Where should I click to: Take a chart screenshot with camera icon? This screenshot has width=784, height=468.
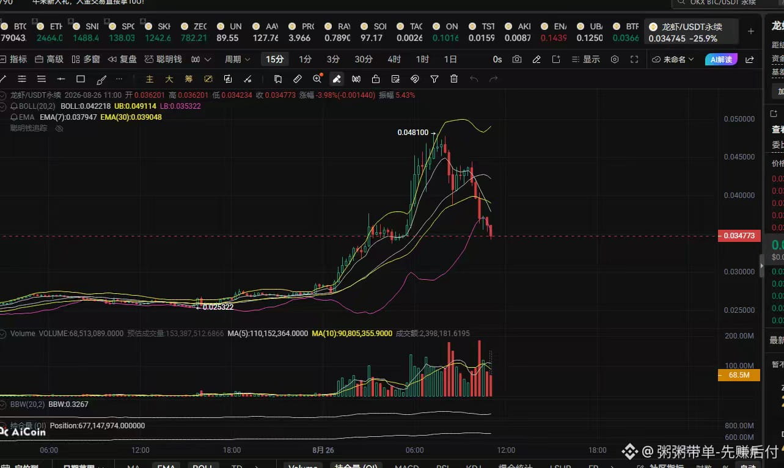pyautogui.click(x=517, y=59)
